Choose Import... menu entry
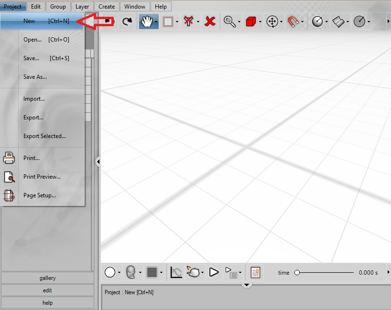Viewport: 391px width, 310px height. point(42,99)
